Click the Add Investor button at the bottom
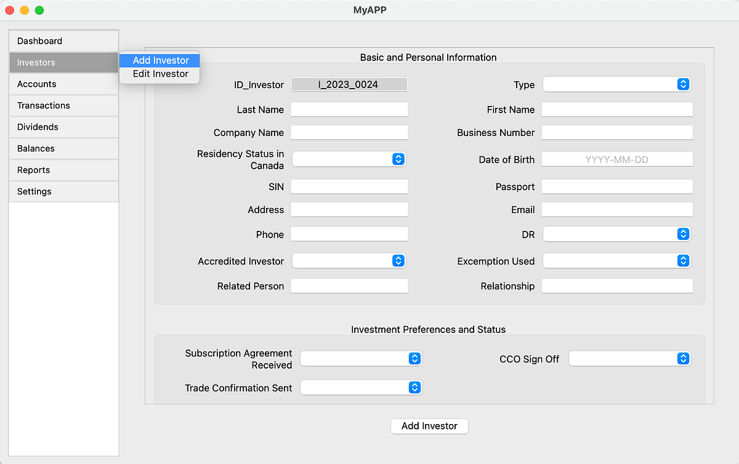 click(x=429, y=426)
